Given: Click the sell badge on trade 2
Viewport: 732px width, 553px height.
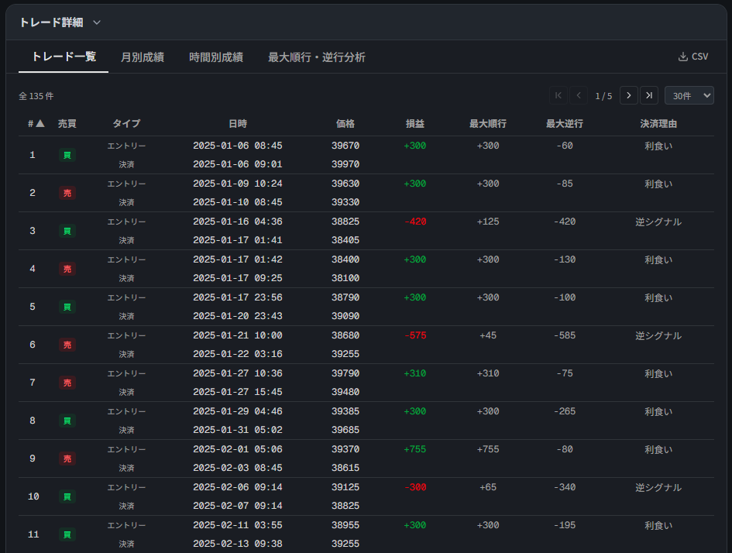Looking at the screenshot, I should pos(67,193).
